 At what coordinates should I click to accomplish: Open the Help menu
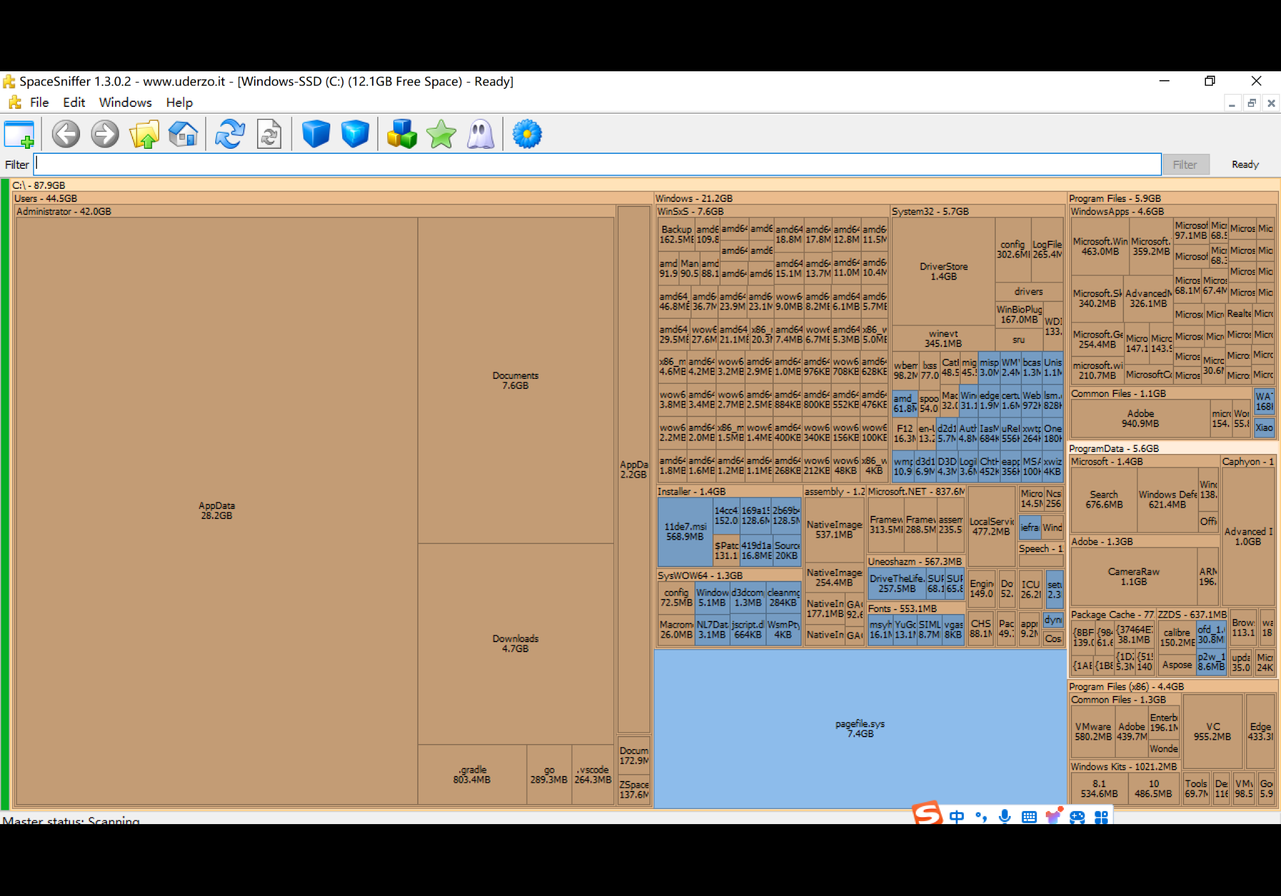179,103
